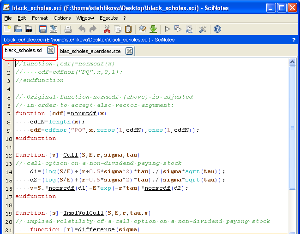
Task: Click line number 7 in the gutter
Action: tap(9, 114)
